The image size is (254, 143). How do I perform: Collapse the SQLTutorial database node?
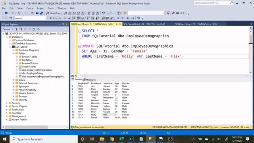pyautogui.click(x=10, y=47)
